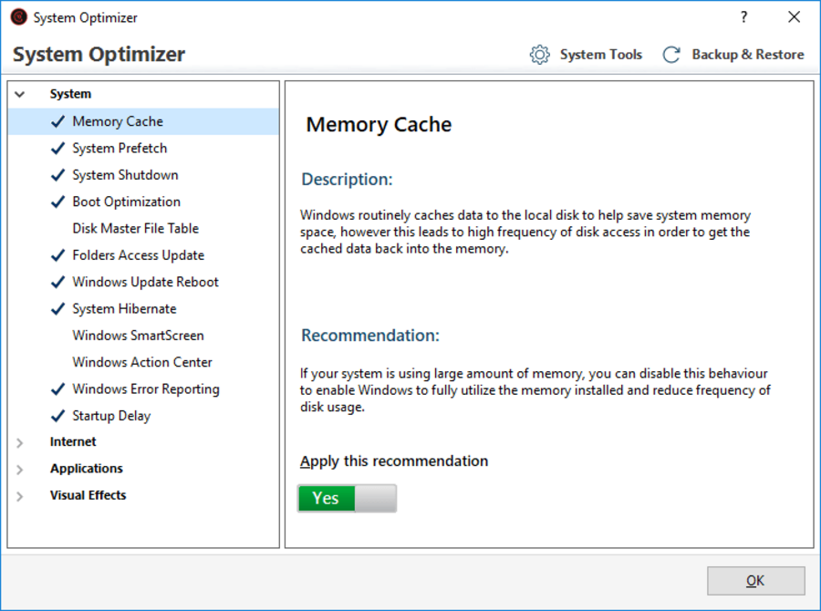Click the checkmark icon beside Startup Delay
The width and height of the screenshot is (821, 611).
[58, 416]
